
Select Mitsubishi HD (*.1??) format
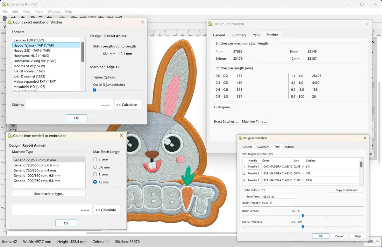click(x=46, y=87)
